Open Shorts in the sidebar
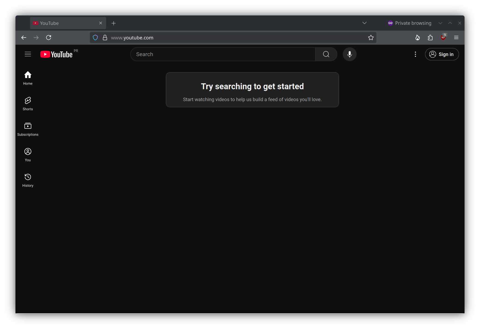The width and height of the screenshot is (480, 329). [x=28, y=104]
